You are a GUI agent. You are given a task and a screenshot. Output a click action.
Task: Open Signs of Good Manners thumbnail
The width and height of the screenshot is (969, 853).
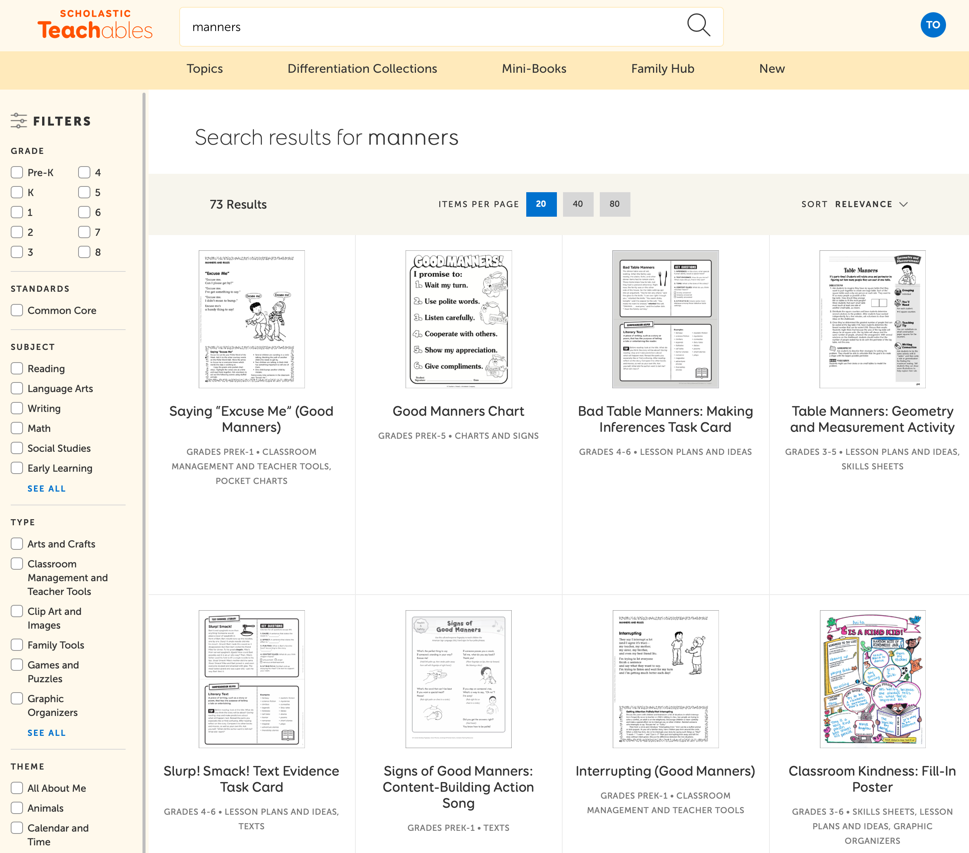[458, 678]
